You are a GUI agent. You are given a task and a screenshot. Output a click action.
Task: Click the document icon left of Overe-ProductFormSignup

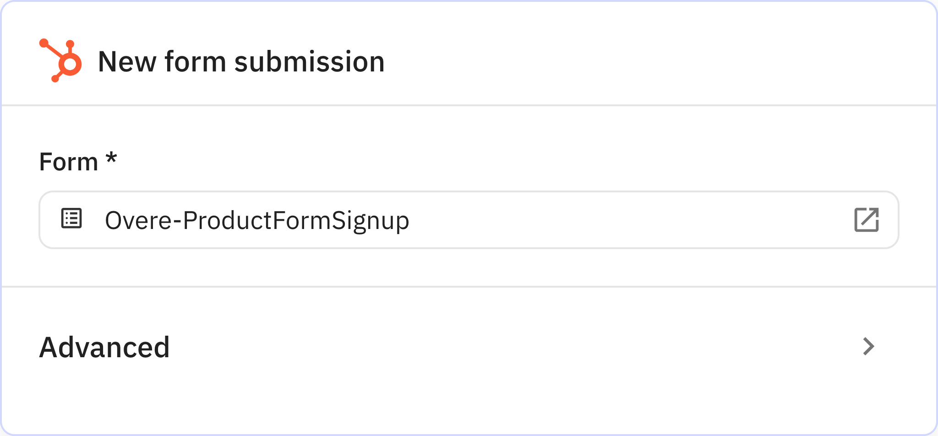click(x=71, y=219)
